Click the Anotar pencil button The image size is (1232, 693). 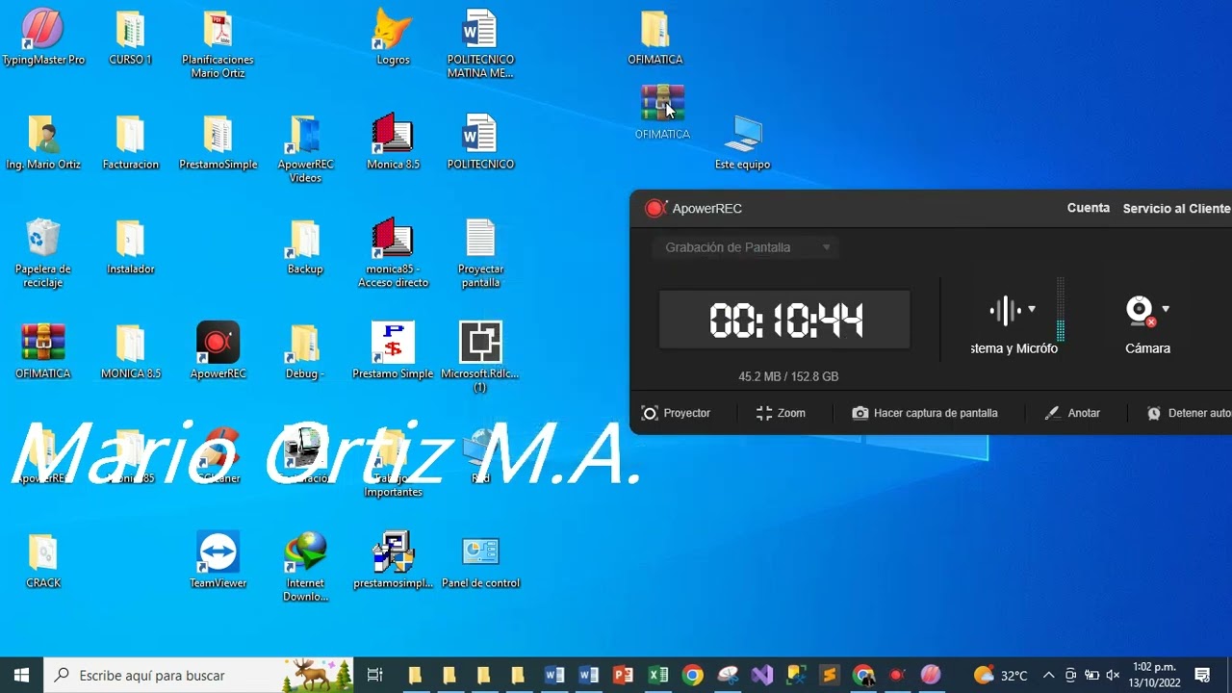point(1072,413)
